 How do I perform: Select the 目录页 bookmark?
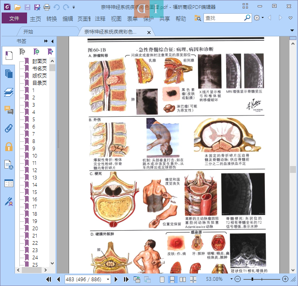click(39, 83)
